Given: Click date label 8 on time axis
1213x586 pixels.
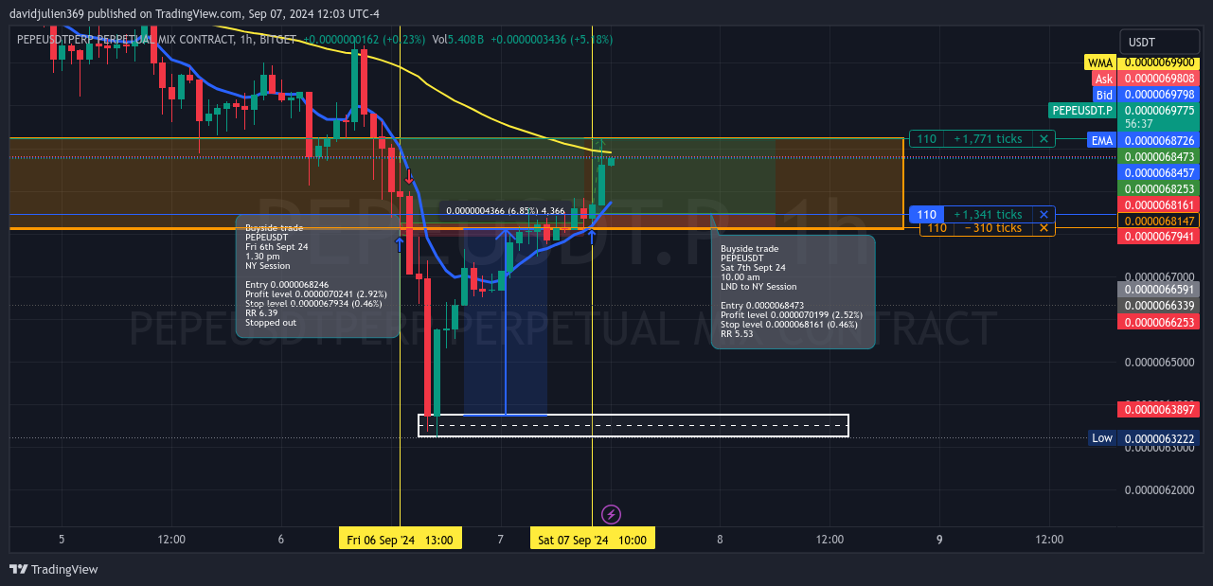Looking at the screenshot, I should click(720, 540).
